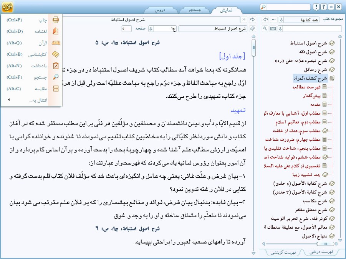The height and width of the screenshot is (259, 346).
Task: Open the notes (یادداشت) icon
Action: pos(56,66)
